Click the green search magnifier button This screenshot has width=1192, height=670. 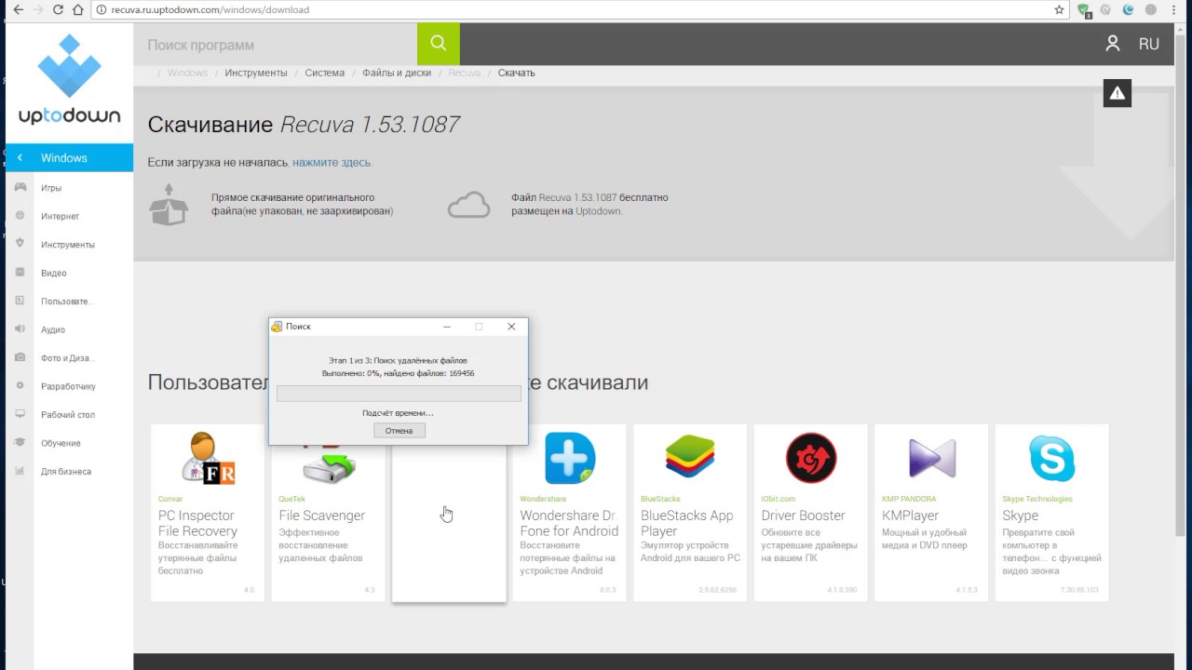click(439, 44)
